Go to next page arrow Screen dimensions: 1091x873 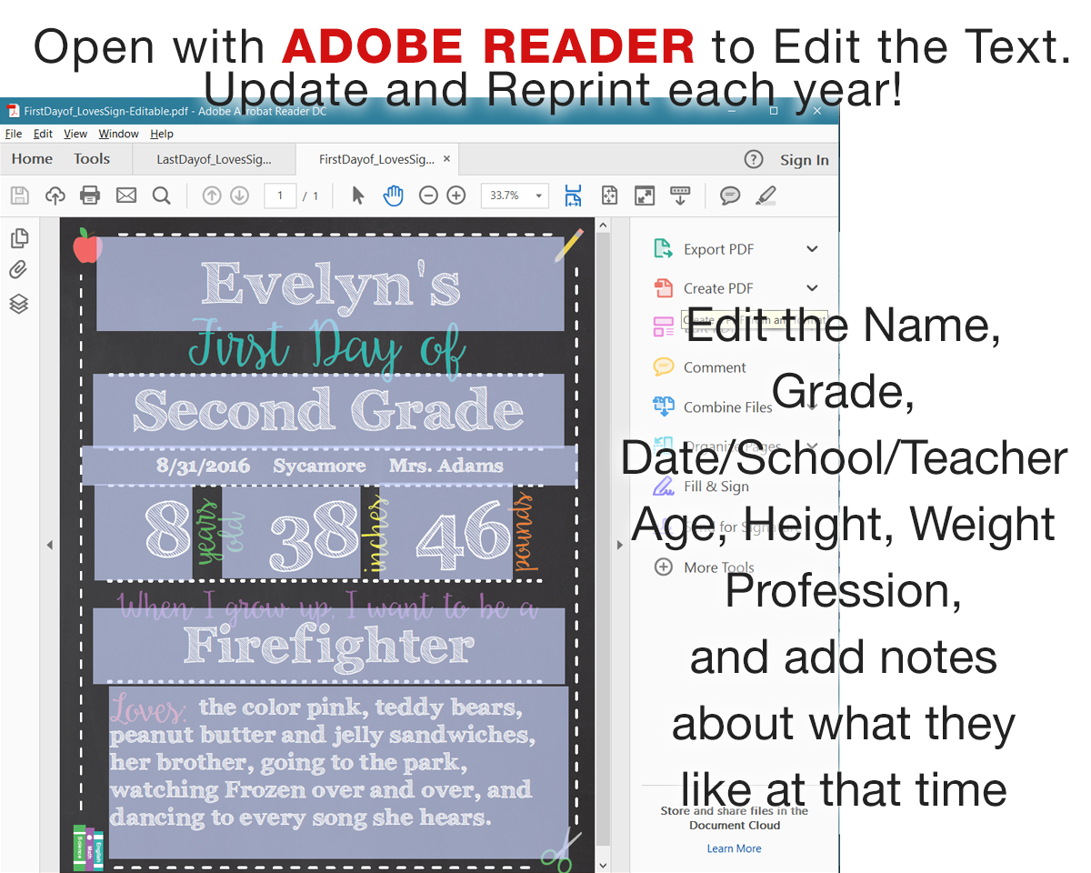[x=239, y=196]
